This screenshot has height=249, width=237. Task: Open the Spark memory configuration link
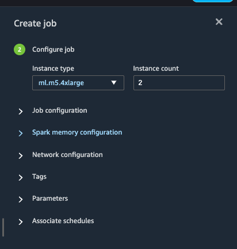pyautogui.click(x=77, y=132)
